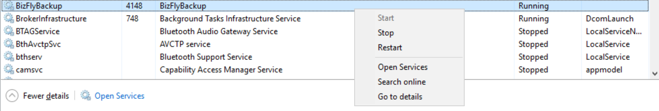Image resolution: width=659 pixels, height=111 pixels.
Task: Click the gear icon beside Open Services link
Action: pos(86,96)
